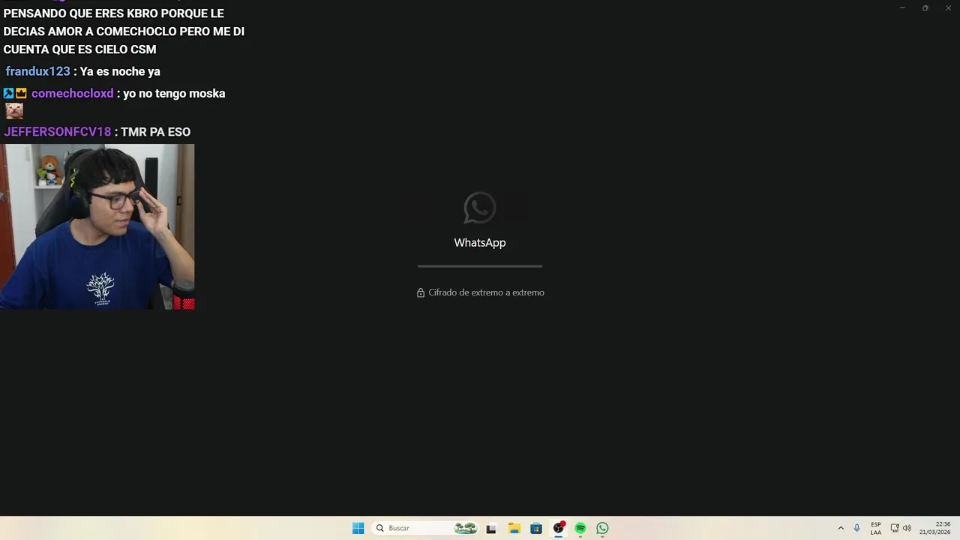The image size is (960, 540).
Task: Click the Buscar taskbar search box
Action: tap(425, 528)
